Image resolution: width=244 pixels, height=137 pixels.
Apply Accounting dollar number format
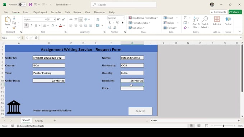click(110, 23)
